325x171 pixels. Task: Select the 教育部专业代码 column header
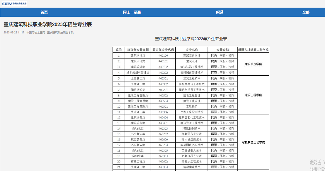click(163, 50)
